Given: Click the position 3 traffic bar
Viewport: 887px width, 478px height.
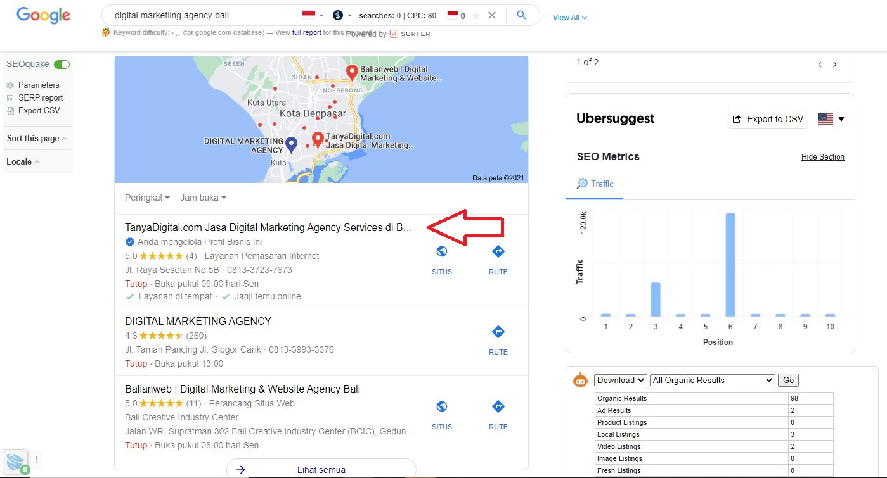Looking at the screenshot, I should coord(656,299).
